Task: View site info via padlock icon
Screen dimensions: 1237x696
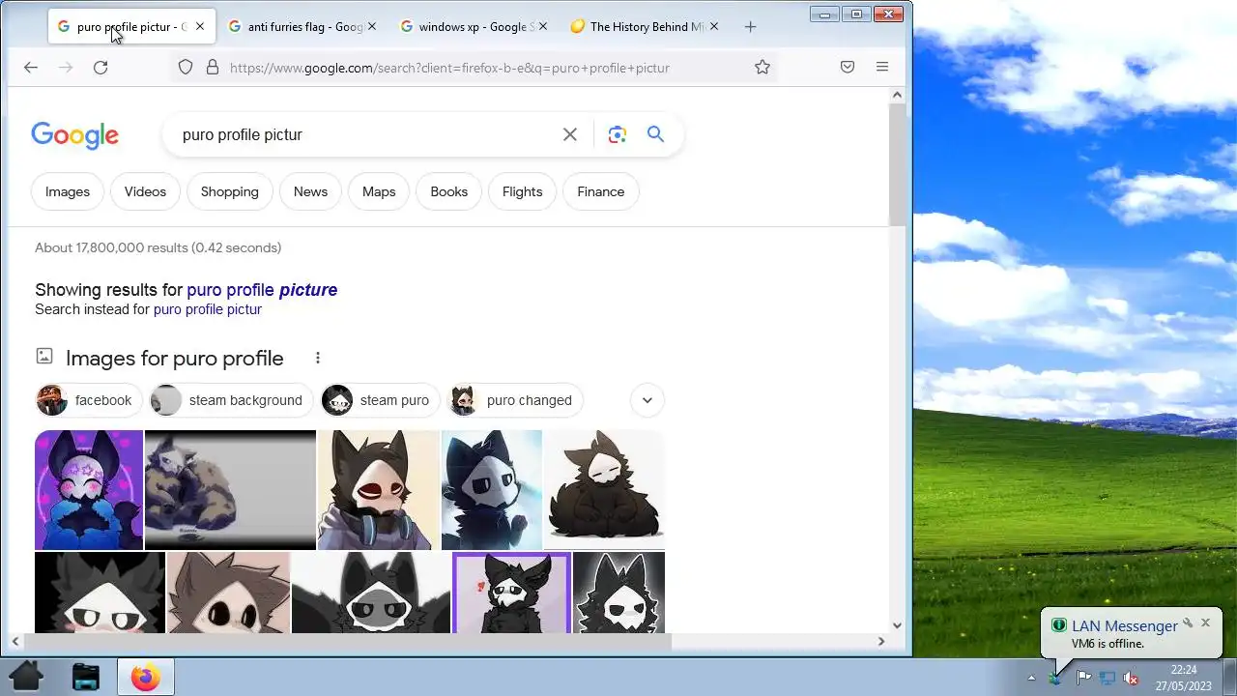Action: 213,67
